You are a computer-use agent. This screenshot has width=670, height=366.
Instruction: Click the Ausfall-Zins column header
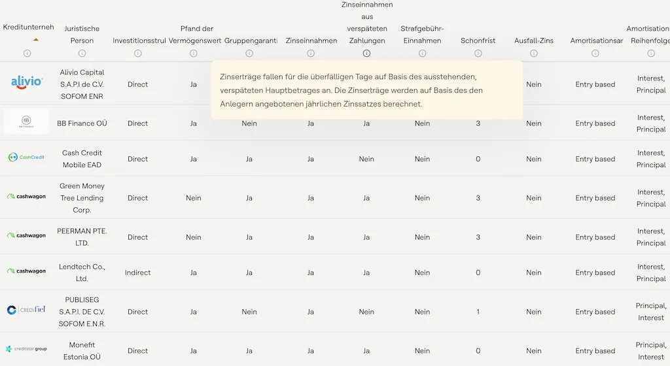(x=534, y=41)
